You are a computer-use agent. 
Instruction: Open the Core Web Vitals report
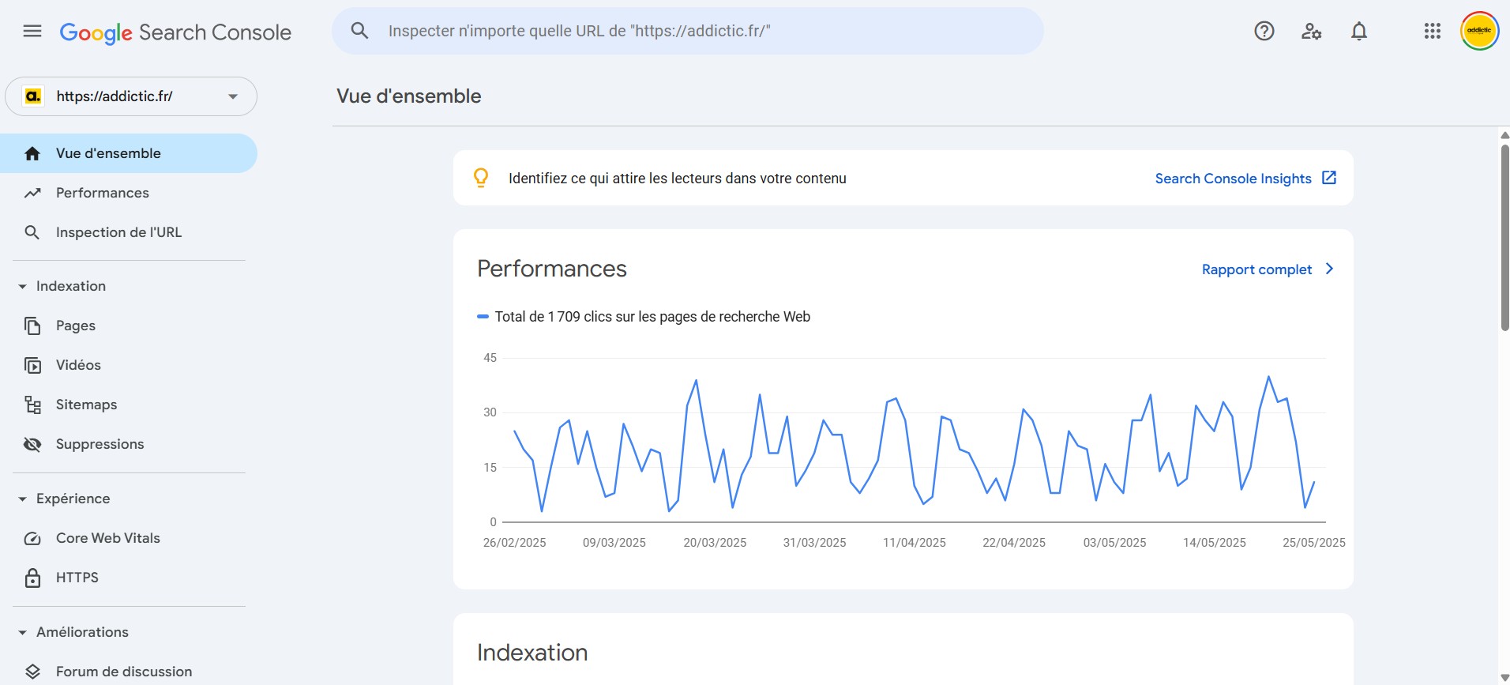[x=129, y=538]
